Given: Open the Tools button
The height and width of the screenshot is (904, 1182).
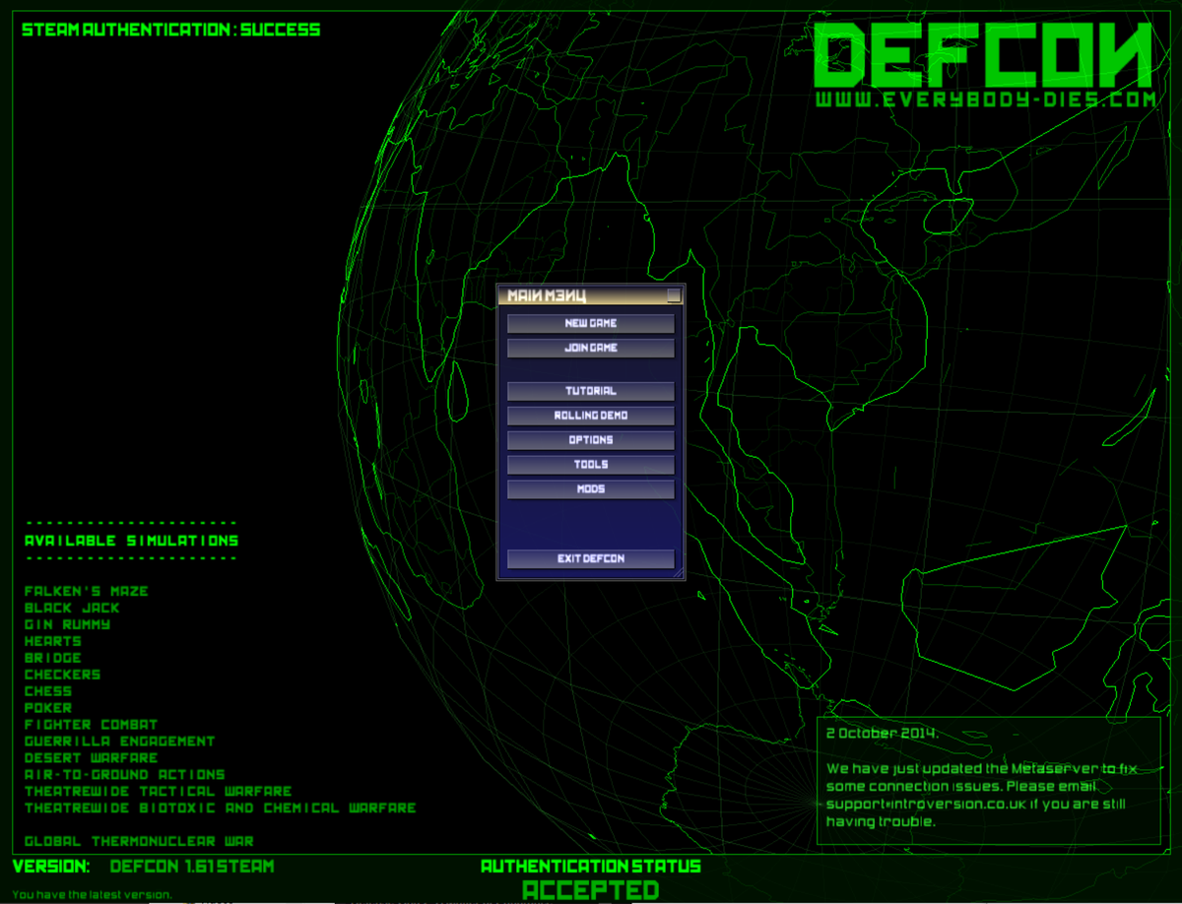Looking at the screenshot, I should (x=591, y=465).
